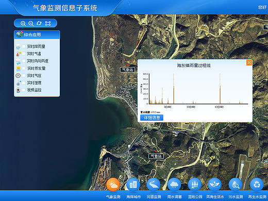The height and width of the screenshot is (201, 268).
Task: Click the camera icon for 视频监控
Action: pos(18,90)
